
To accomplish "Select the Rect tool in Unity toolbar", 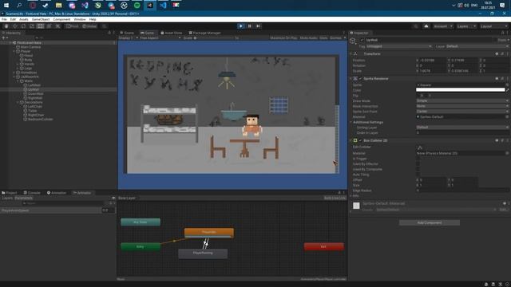I will point(40,26).
